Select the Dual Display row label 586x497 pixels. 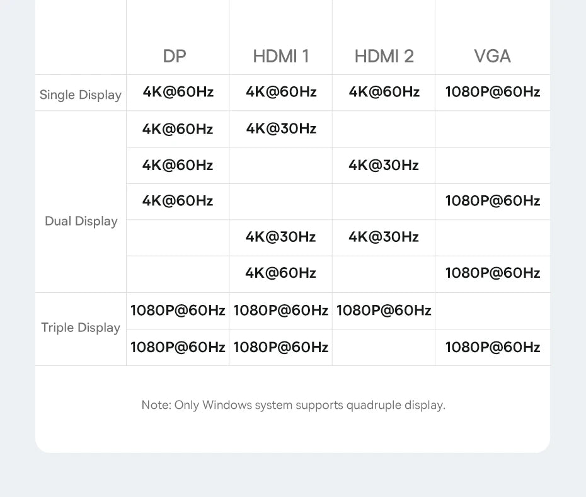click(x=81, y=221)
